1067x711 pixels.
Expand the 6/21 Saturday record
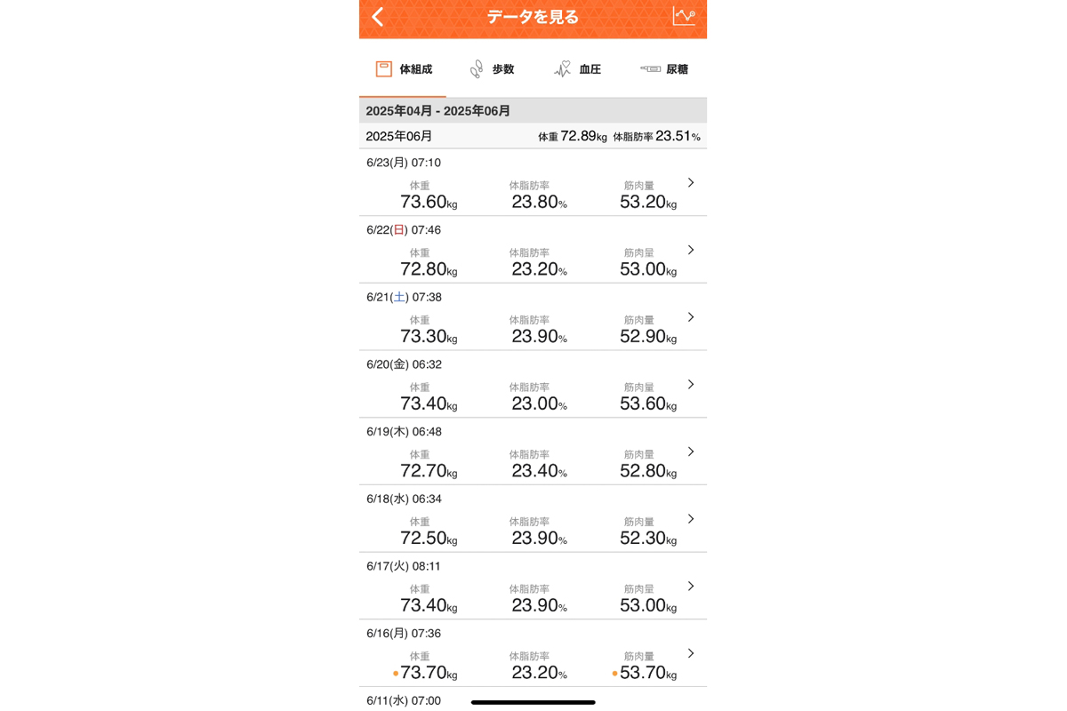click(x=690, y=317)
